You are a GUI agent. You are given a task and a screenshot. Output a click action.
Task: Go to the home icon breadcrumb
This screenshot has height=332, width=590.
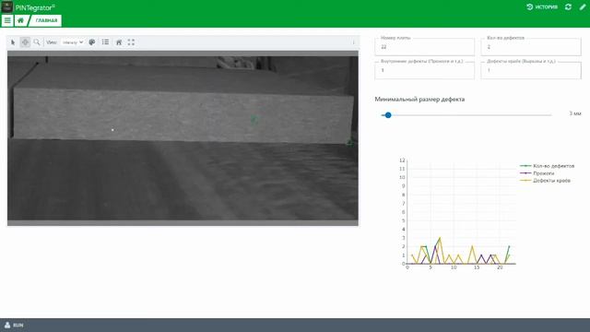point(20,20)
